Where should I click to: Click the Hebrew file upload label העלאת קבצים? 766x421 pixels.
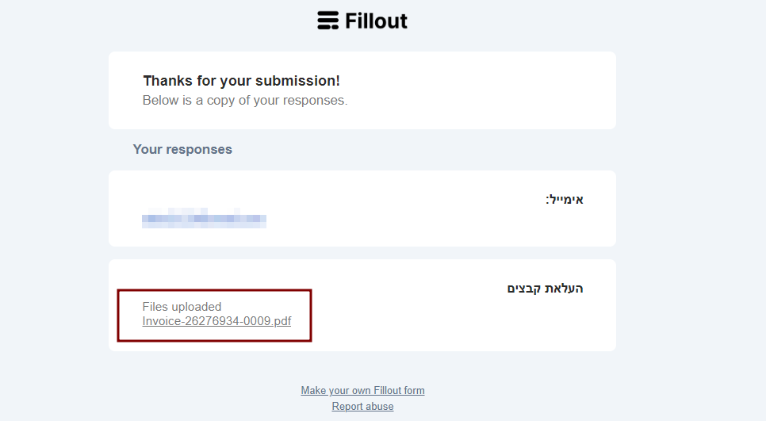(x=545, y=288)
